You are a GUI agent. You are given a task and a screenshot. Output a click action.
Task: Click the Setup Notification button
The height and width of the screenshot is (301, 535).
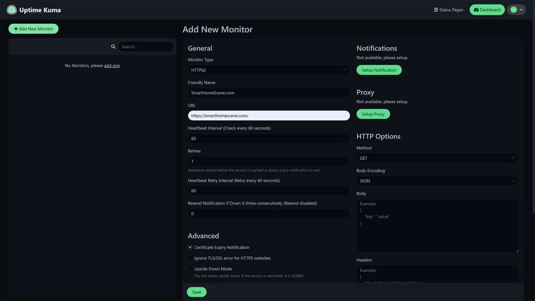[x=379, y=70]
